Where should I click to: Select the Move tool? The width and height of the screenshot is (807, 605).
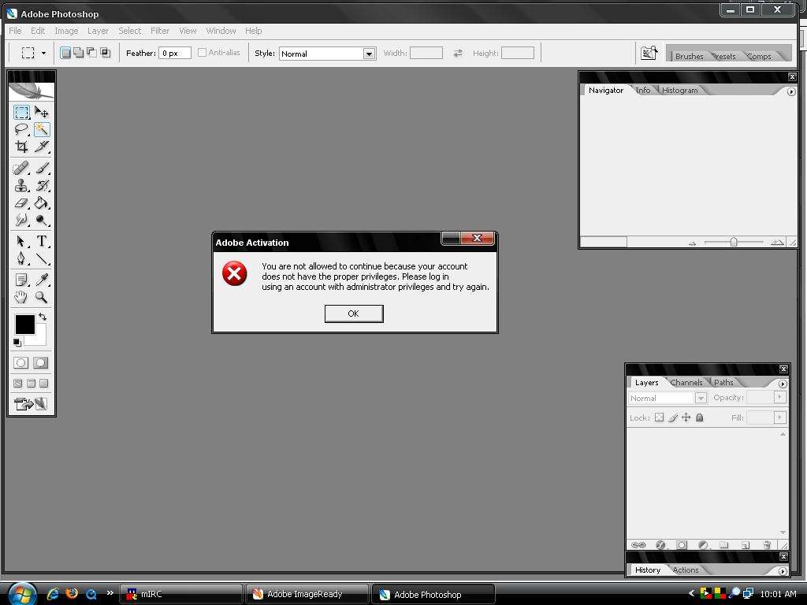coord(42,112)
